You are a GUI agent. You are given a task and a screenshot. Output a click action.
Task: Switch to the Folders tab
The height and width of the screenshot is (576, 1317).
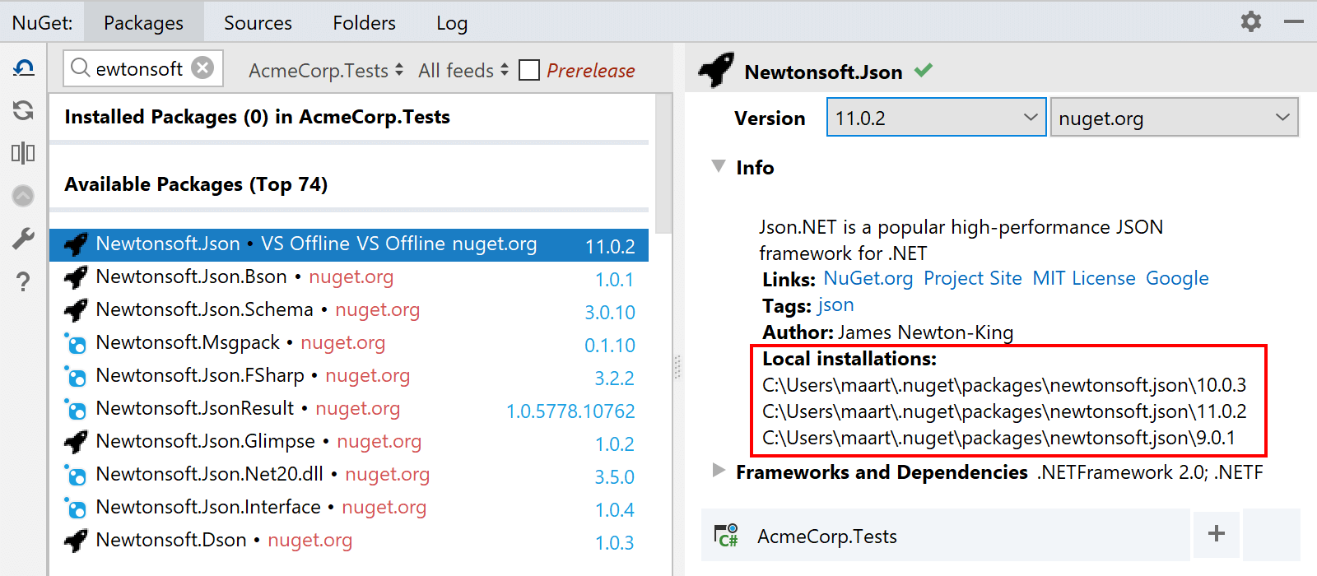364,23
